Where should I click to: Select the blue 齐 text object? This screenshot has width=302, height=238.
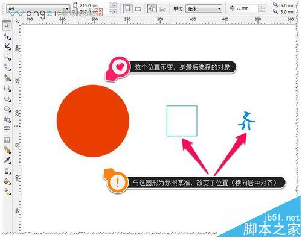tap(246, 121)
